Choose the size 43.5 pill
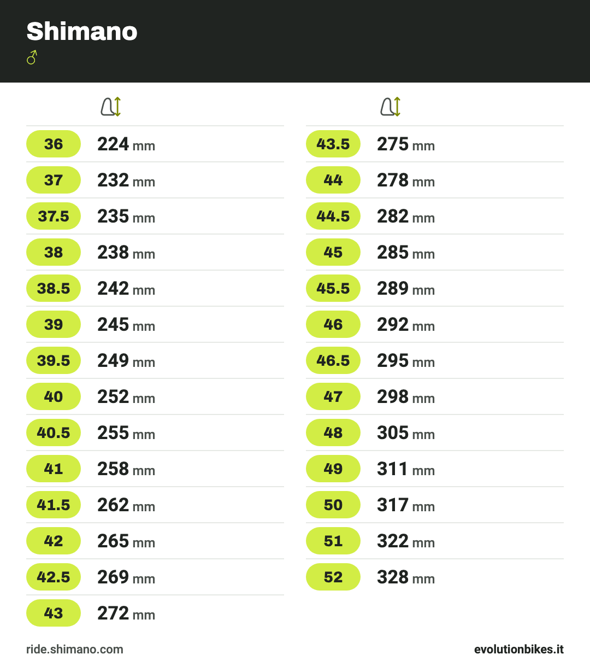Image resolution: width=590 pixels, height=672 pixels. [x=333, y=144]
